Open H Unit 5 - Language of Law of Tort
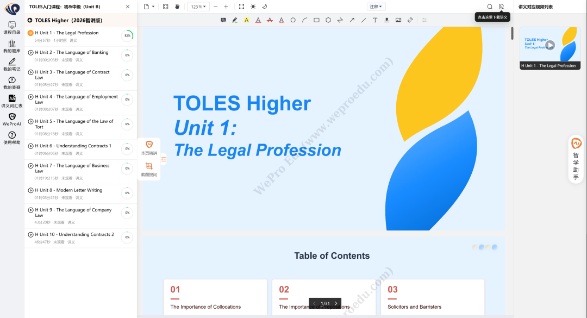The width and height of the screenshot is (587, 318). (x=80, y=127)
